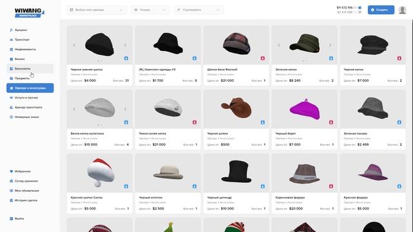Click the card icon beside top balance
413x232 pixels.
click(x=360, y=8)
